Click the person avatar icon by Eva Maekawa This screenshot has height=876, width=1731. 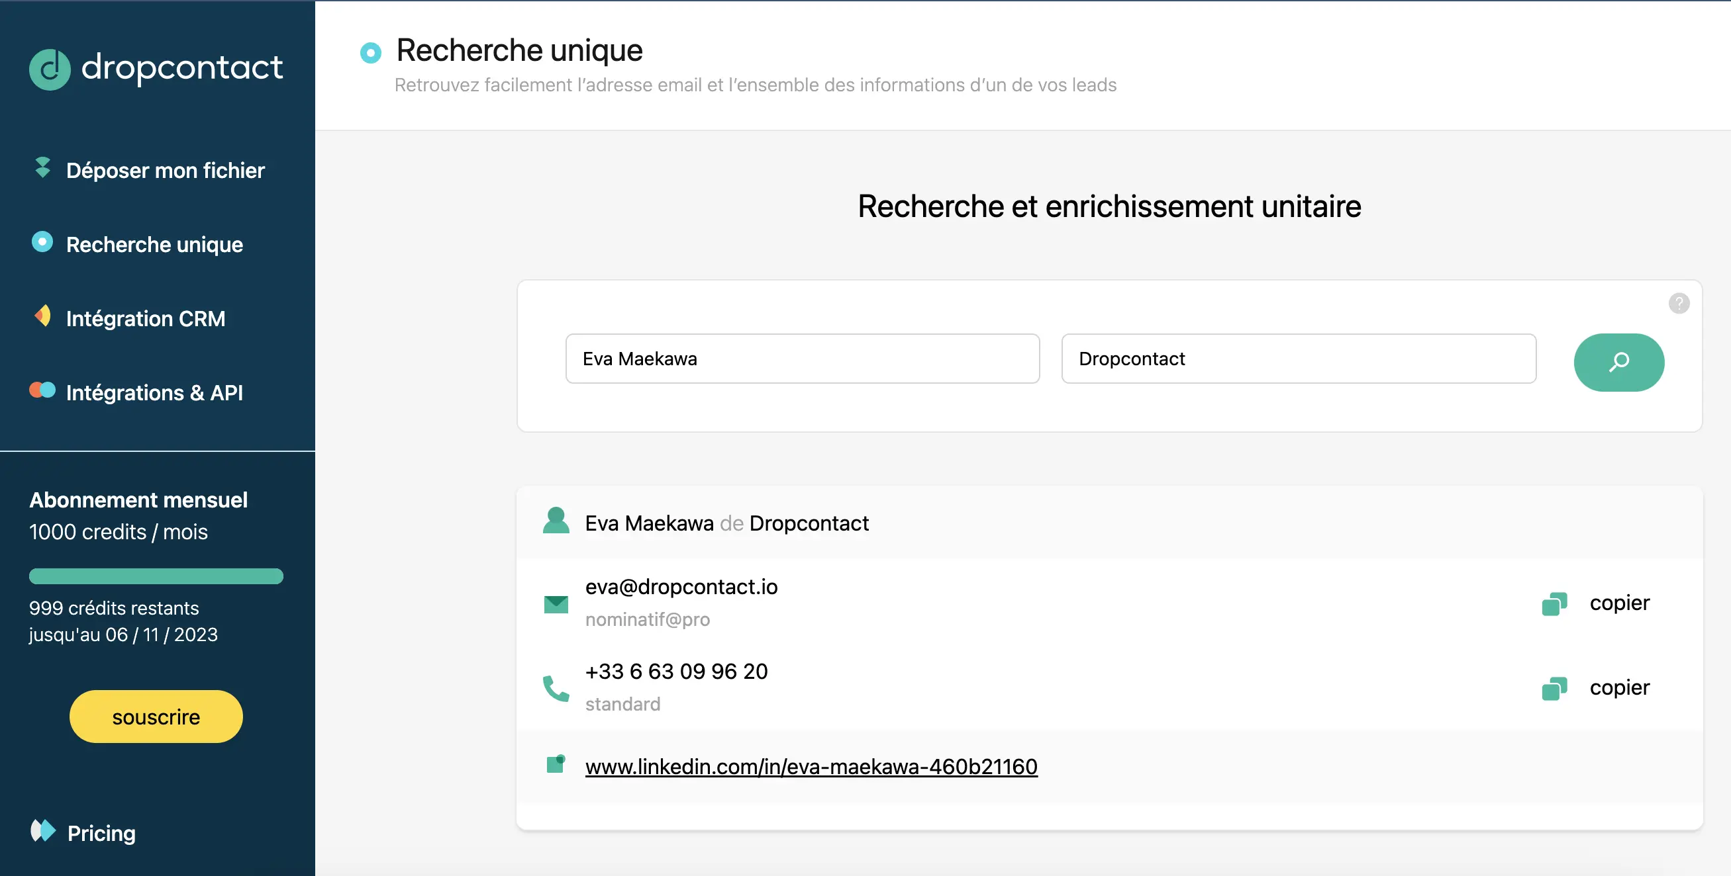pos(556,521)
